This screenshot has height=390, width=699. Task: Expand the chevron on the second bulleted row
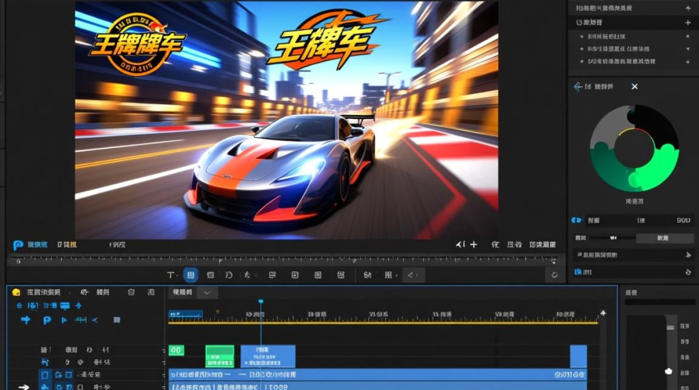tap(689, 49)
